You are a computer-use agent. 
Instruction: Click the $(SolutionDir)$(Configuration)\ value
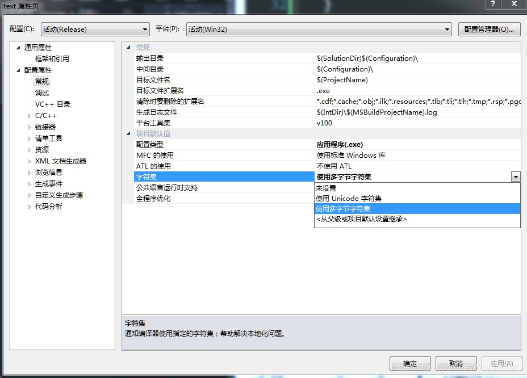(418, 58)
